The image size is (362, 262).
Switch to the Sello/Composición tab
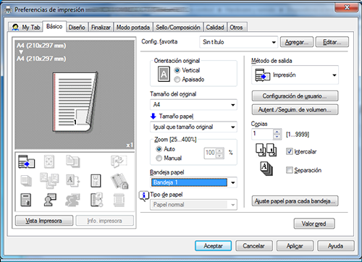click(x=178, y=28)
